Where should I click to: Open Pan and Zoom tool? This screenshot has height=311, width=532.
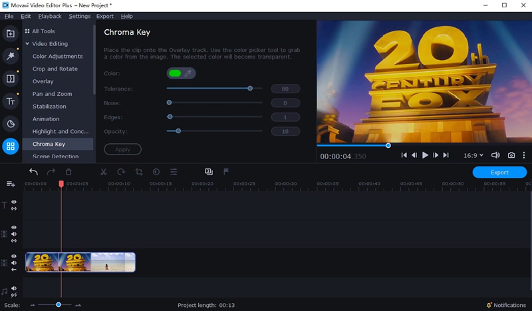click(53, 94)
